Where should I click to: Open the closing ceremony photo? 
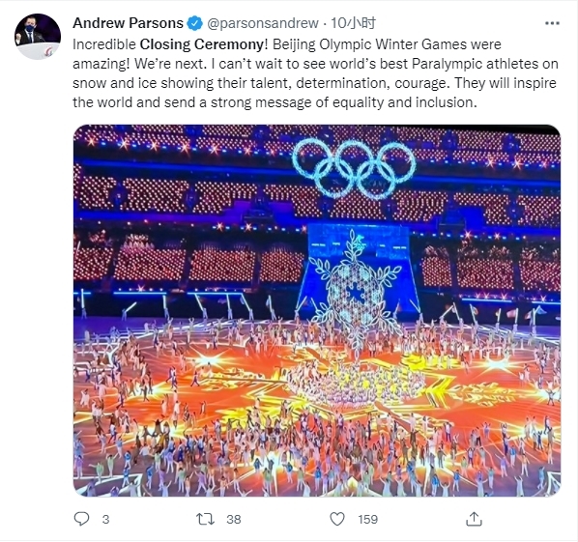click(317, 310)
